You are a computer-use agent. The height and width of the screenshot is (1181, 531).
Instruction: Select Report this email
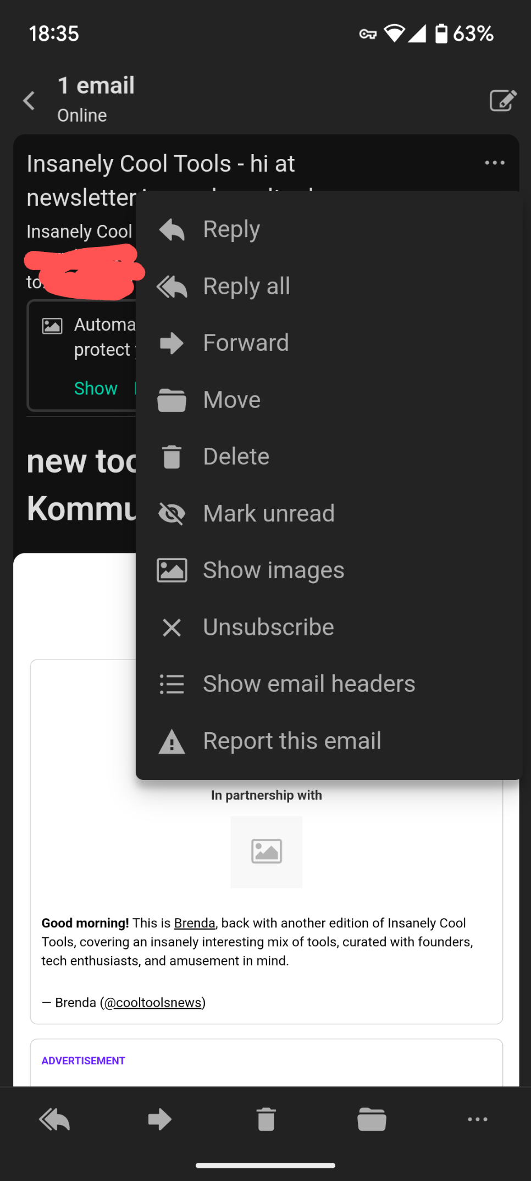[292, 741]
